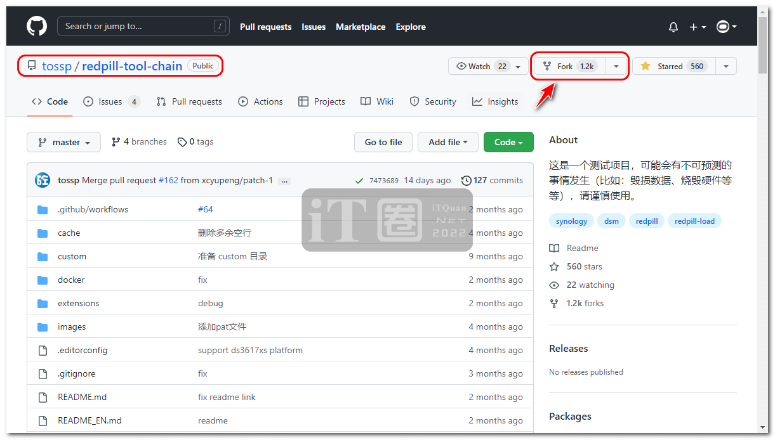The height and width of the screenshot is (440, 775).
Task: View the 4 branches link
Action: tap(139, 141)
